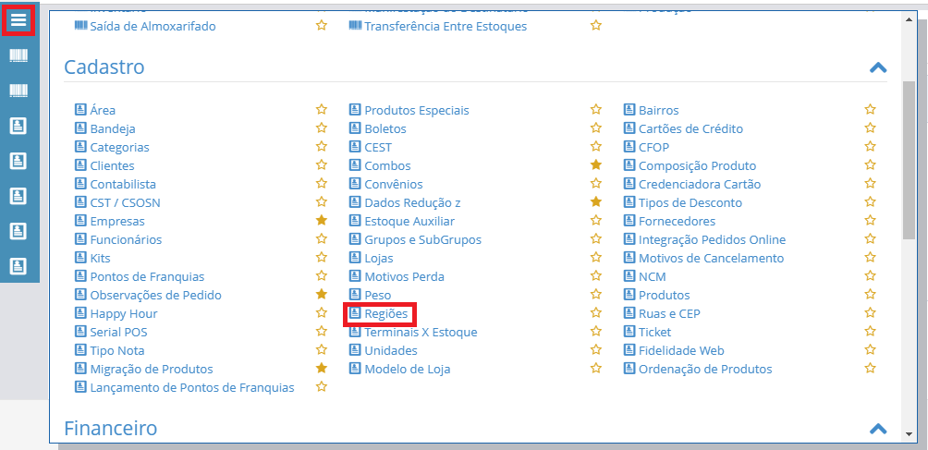This screenshot has width=928, height=450.
Task: Click the icon next to NCM
Action: [x=629, y=276]
